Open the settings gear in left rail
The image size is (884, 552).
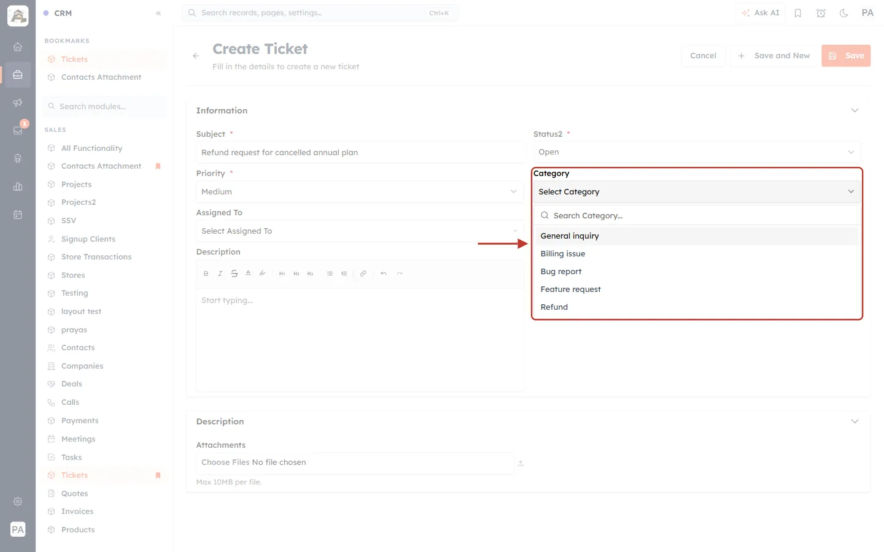(18, 502)
